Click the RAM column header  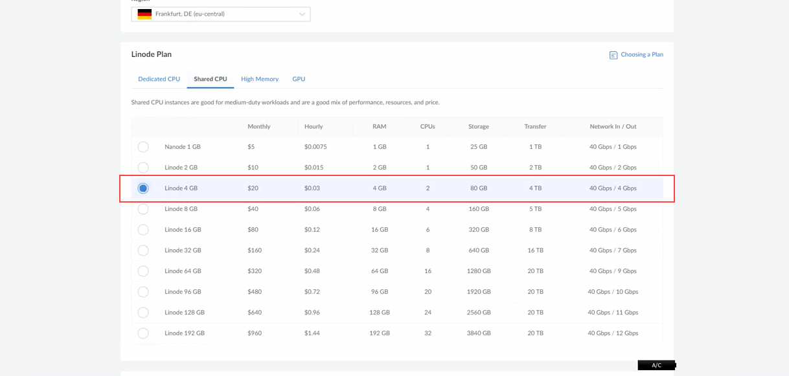pos(380,126)
